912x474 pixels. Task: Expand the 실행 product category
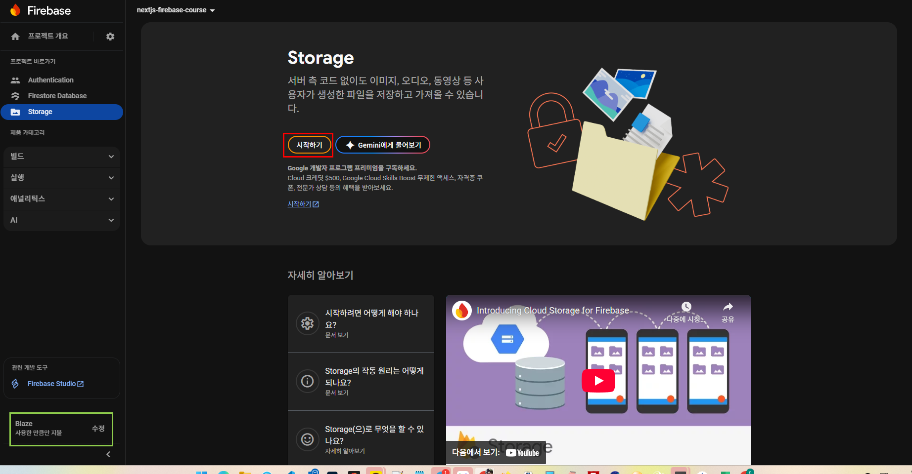point(62,178)
